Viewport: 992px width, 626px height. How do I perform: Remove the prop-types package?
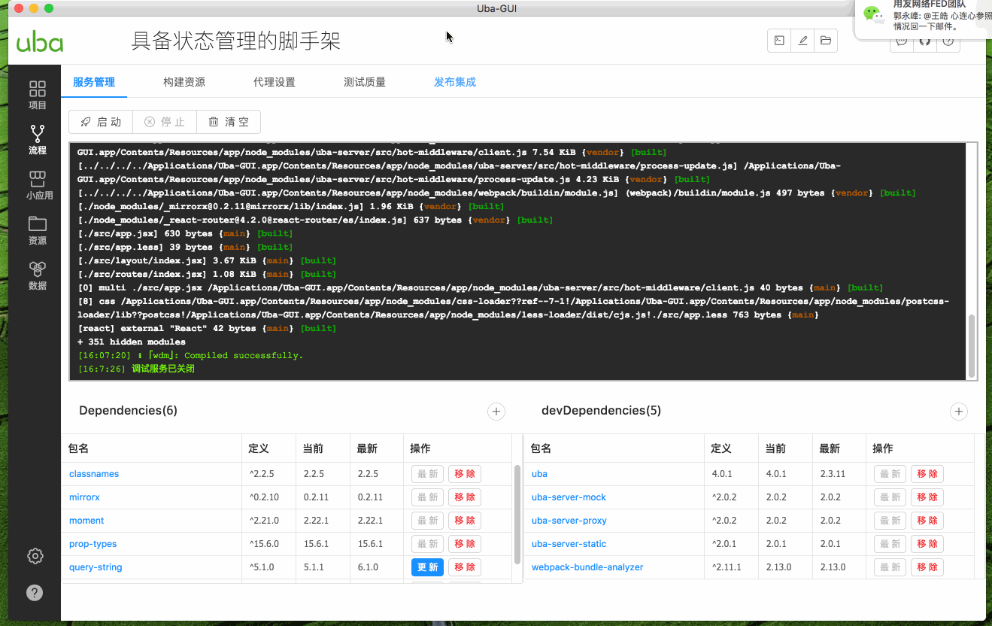tap(465, 544)
